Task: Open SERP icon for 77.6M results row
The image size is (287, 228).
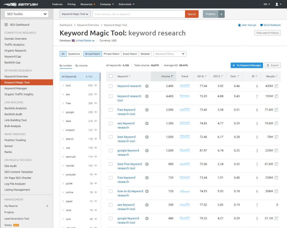Action: (x=276, y=110)
